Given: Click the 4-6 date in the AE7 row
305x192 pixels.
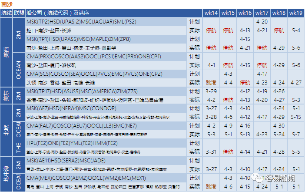Looking at the screenshot, I should (228, 117).
